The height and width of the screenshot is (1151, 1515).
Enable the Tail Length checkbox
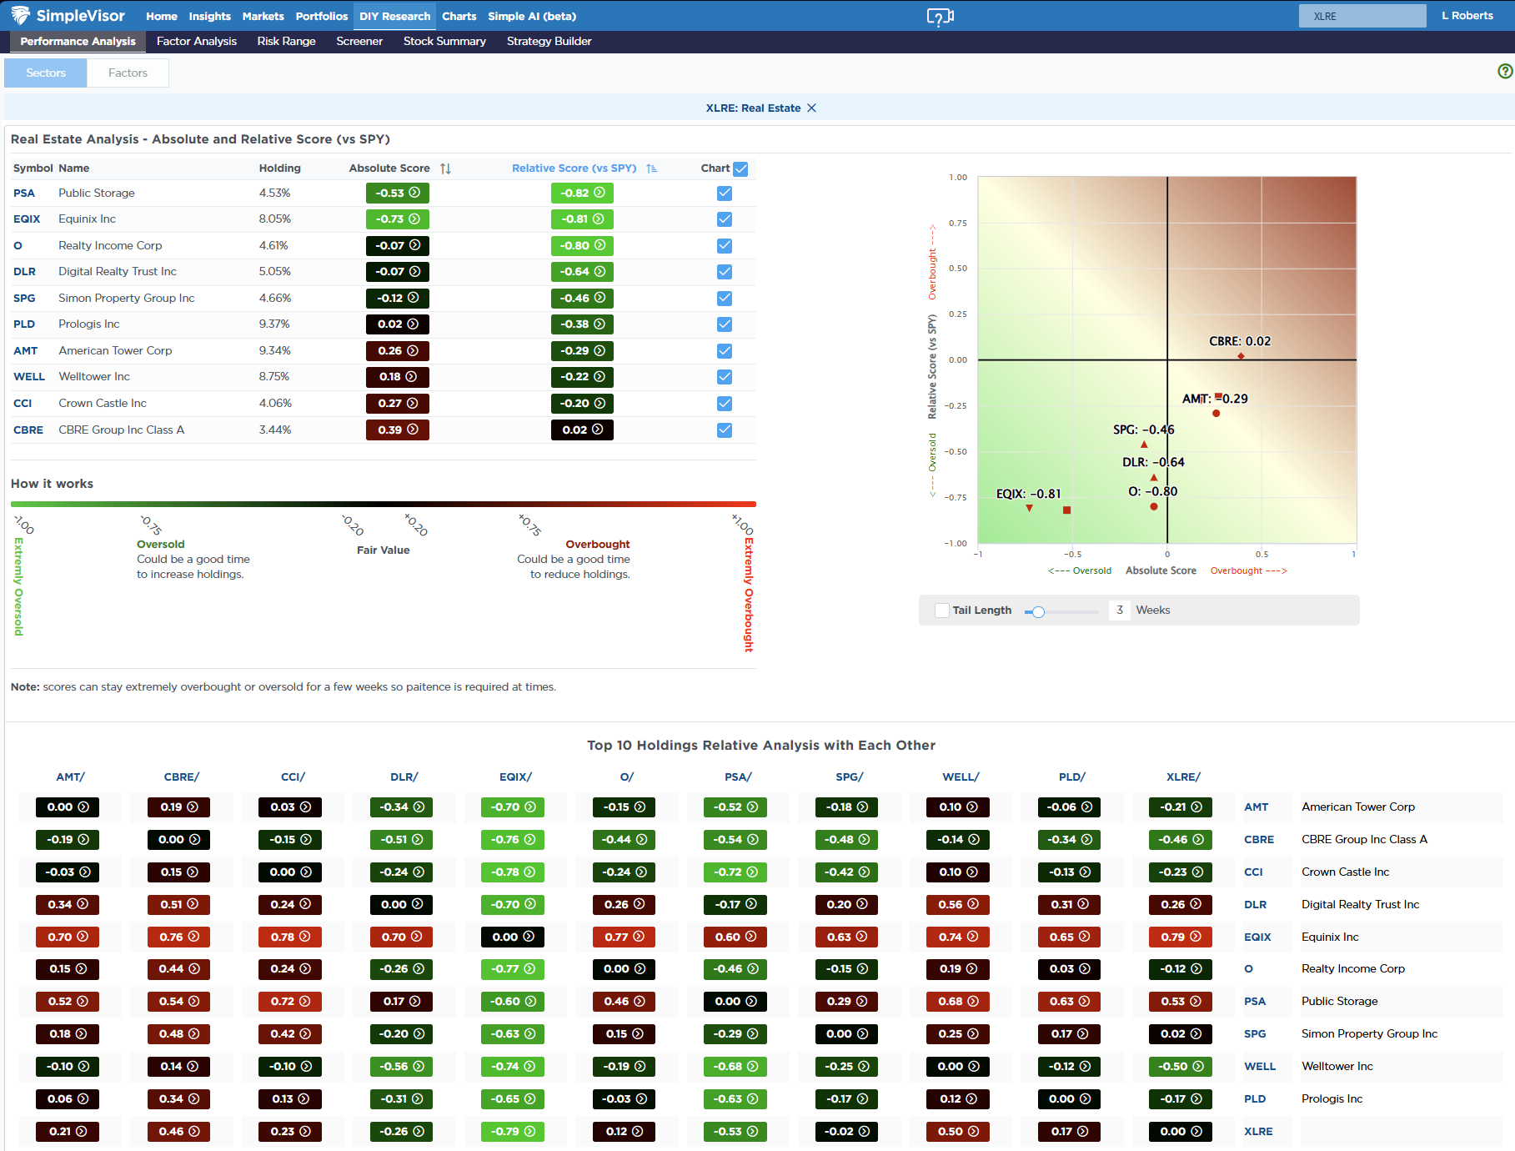pos(942,611)
